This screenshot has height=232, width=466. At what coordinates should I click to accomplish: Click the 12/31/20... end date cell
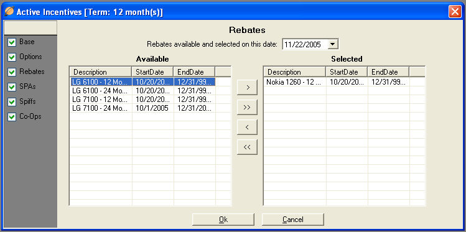pyautogui.click(x=194, y=108)
